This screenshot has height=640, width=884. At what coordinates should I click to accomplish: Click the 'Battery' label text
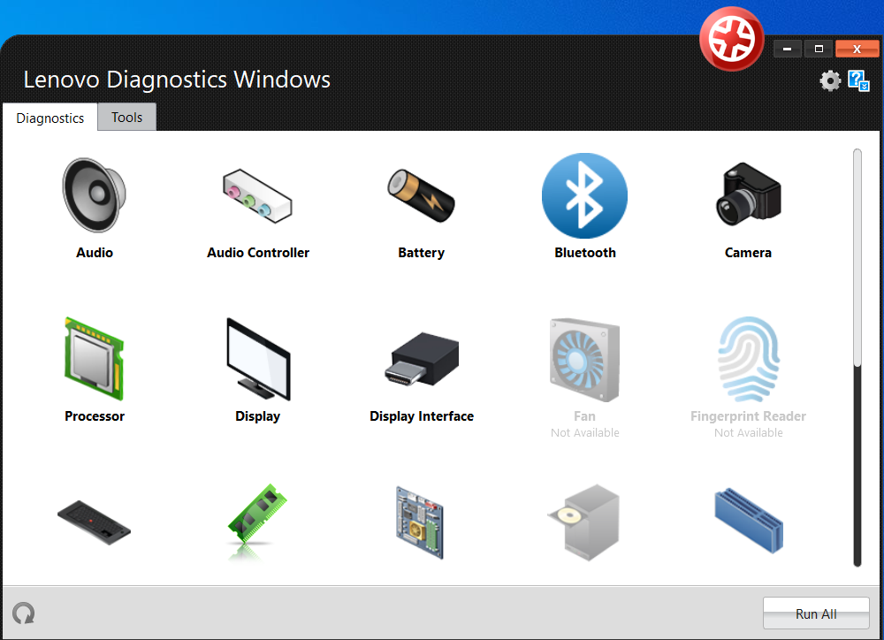coord(421,253)
